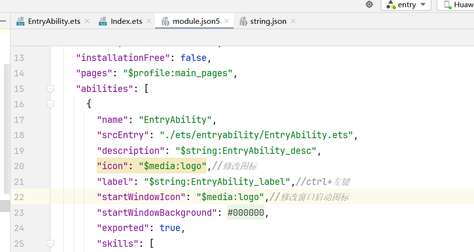The height and width of the screenshot is (252, 474).
Task: Click the "pages" key on line 14
Action: coord(94,73)
